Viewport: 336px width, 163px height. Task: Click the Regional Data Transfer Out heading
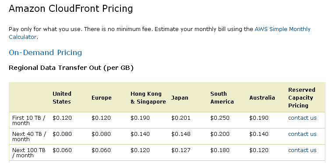(71, 68)
